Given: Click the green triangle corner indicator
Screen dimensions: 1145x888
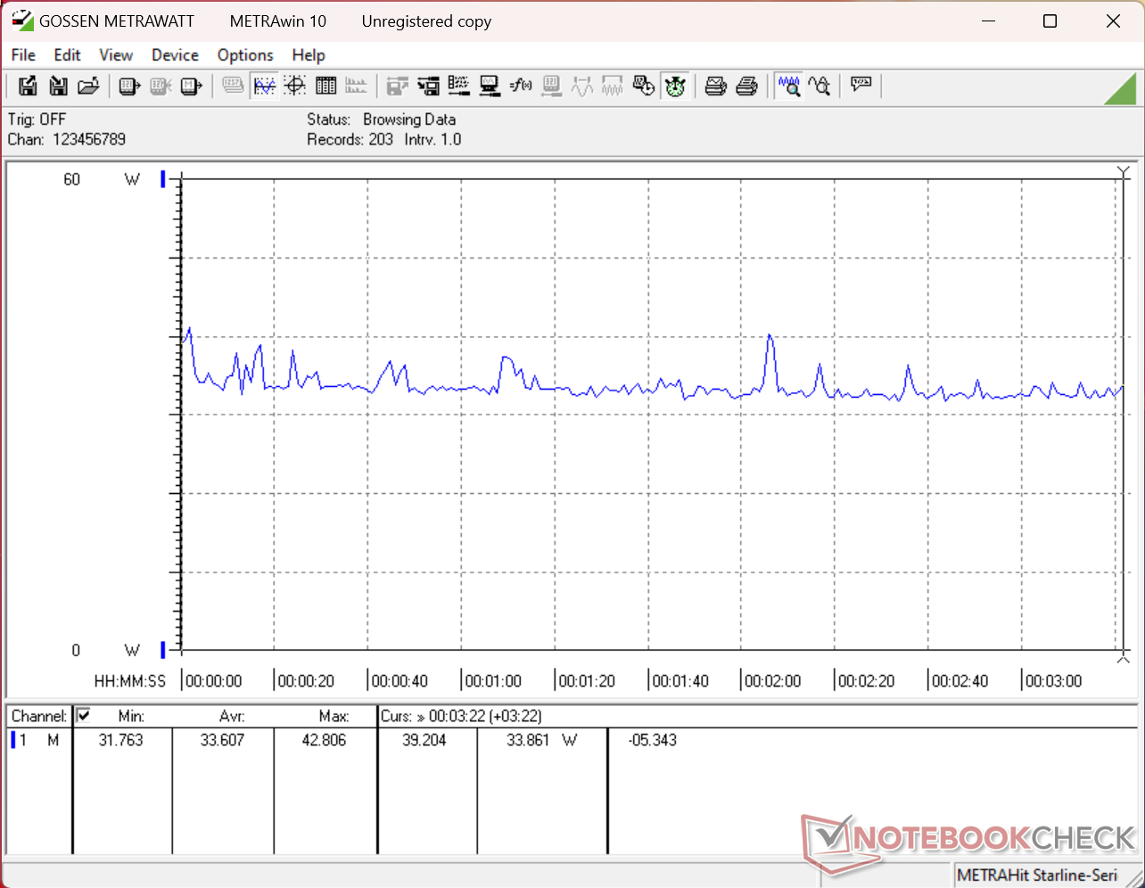Looking at the screenshot, I should coord(1121,88).
